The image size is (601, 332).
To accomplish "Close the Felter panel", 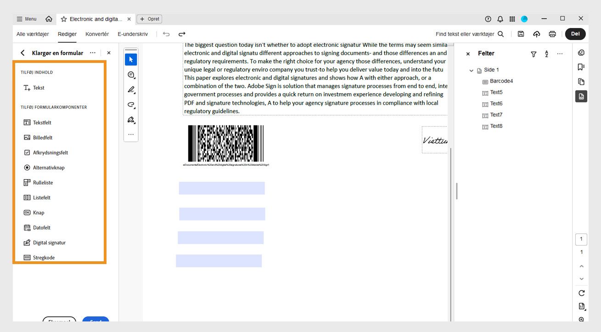I will click(468, 54).
